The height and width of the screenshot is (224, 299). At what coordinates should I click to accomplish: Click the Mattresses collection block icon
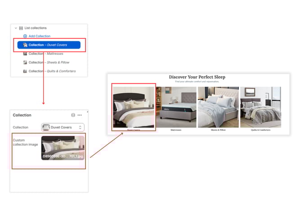tap(25, 54)
